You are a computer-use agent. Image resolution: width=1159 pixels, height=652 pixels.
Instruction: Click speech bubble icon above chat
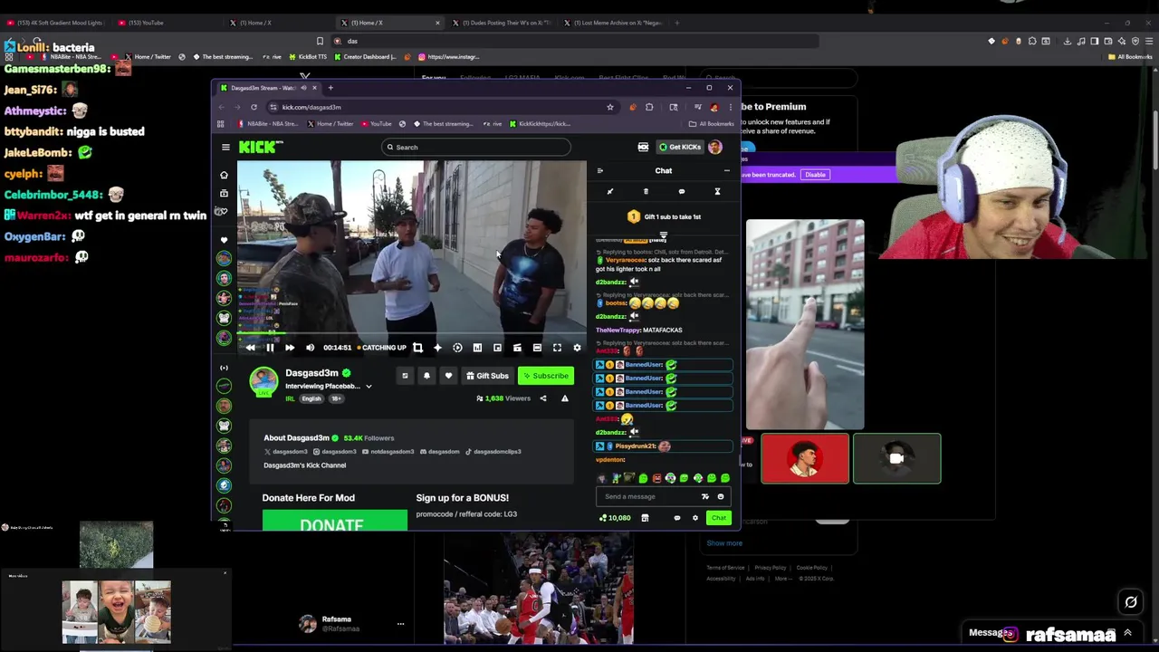click(x=682, y=191)
